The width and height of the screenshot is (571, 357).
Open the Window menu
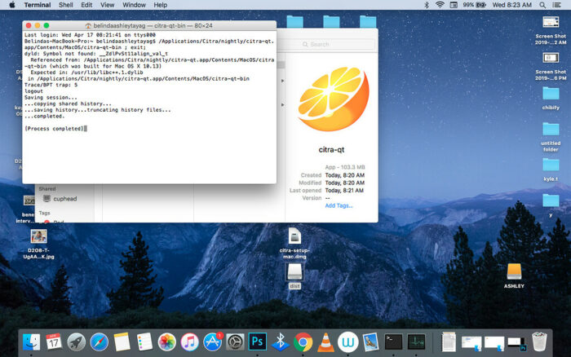point(134,5)
